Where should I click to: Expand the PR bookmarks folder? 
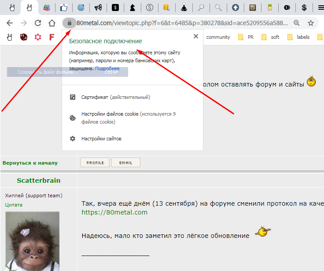coord(246,37)
